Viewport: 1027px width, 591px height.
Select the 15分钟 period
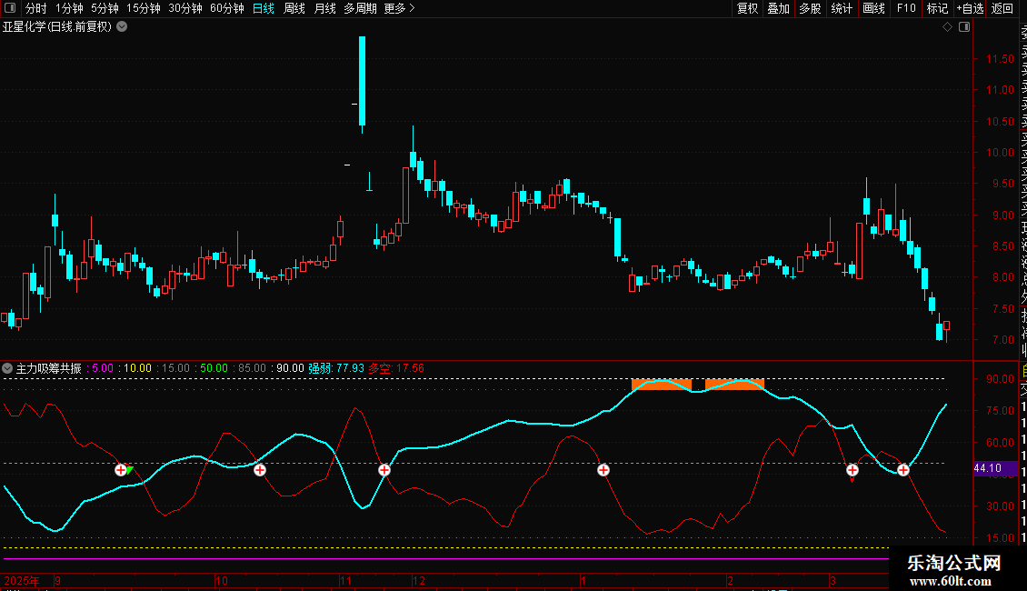point(144,8)
